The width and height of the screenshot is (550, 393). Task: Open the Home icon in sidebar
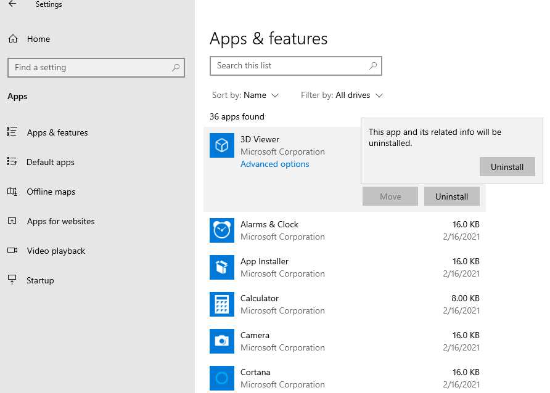13,39
